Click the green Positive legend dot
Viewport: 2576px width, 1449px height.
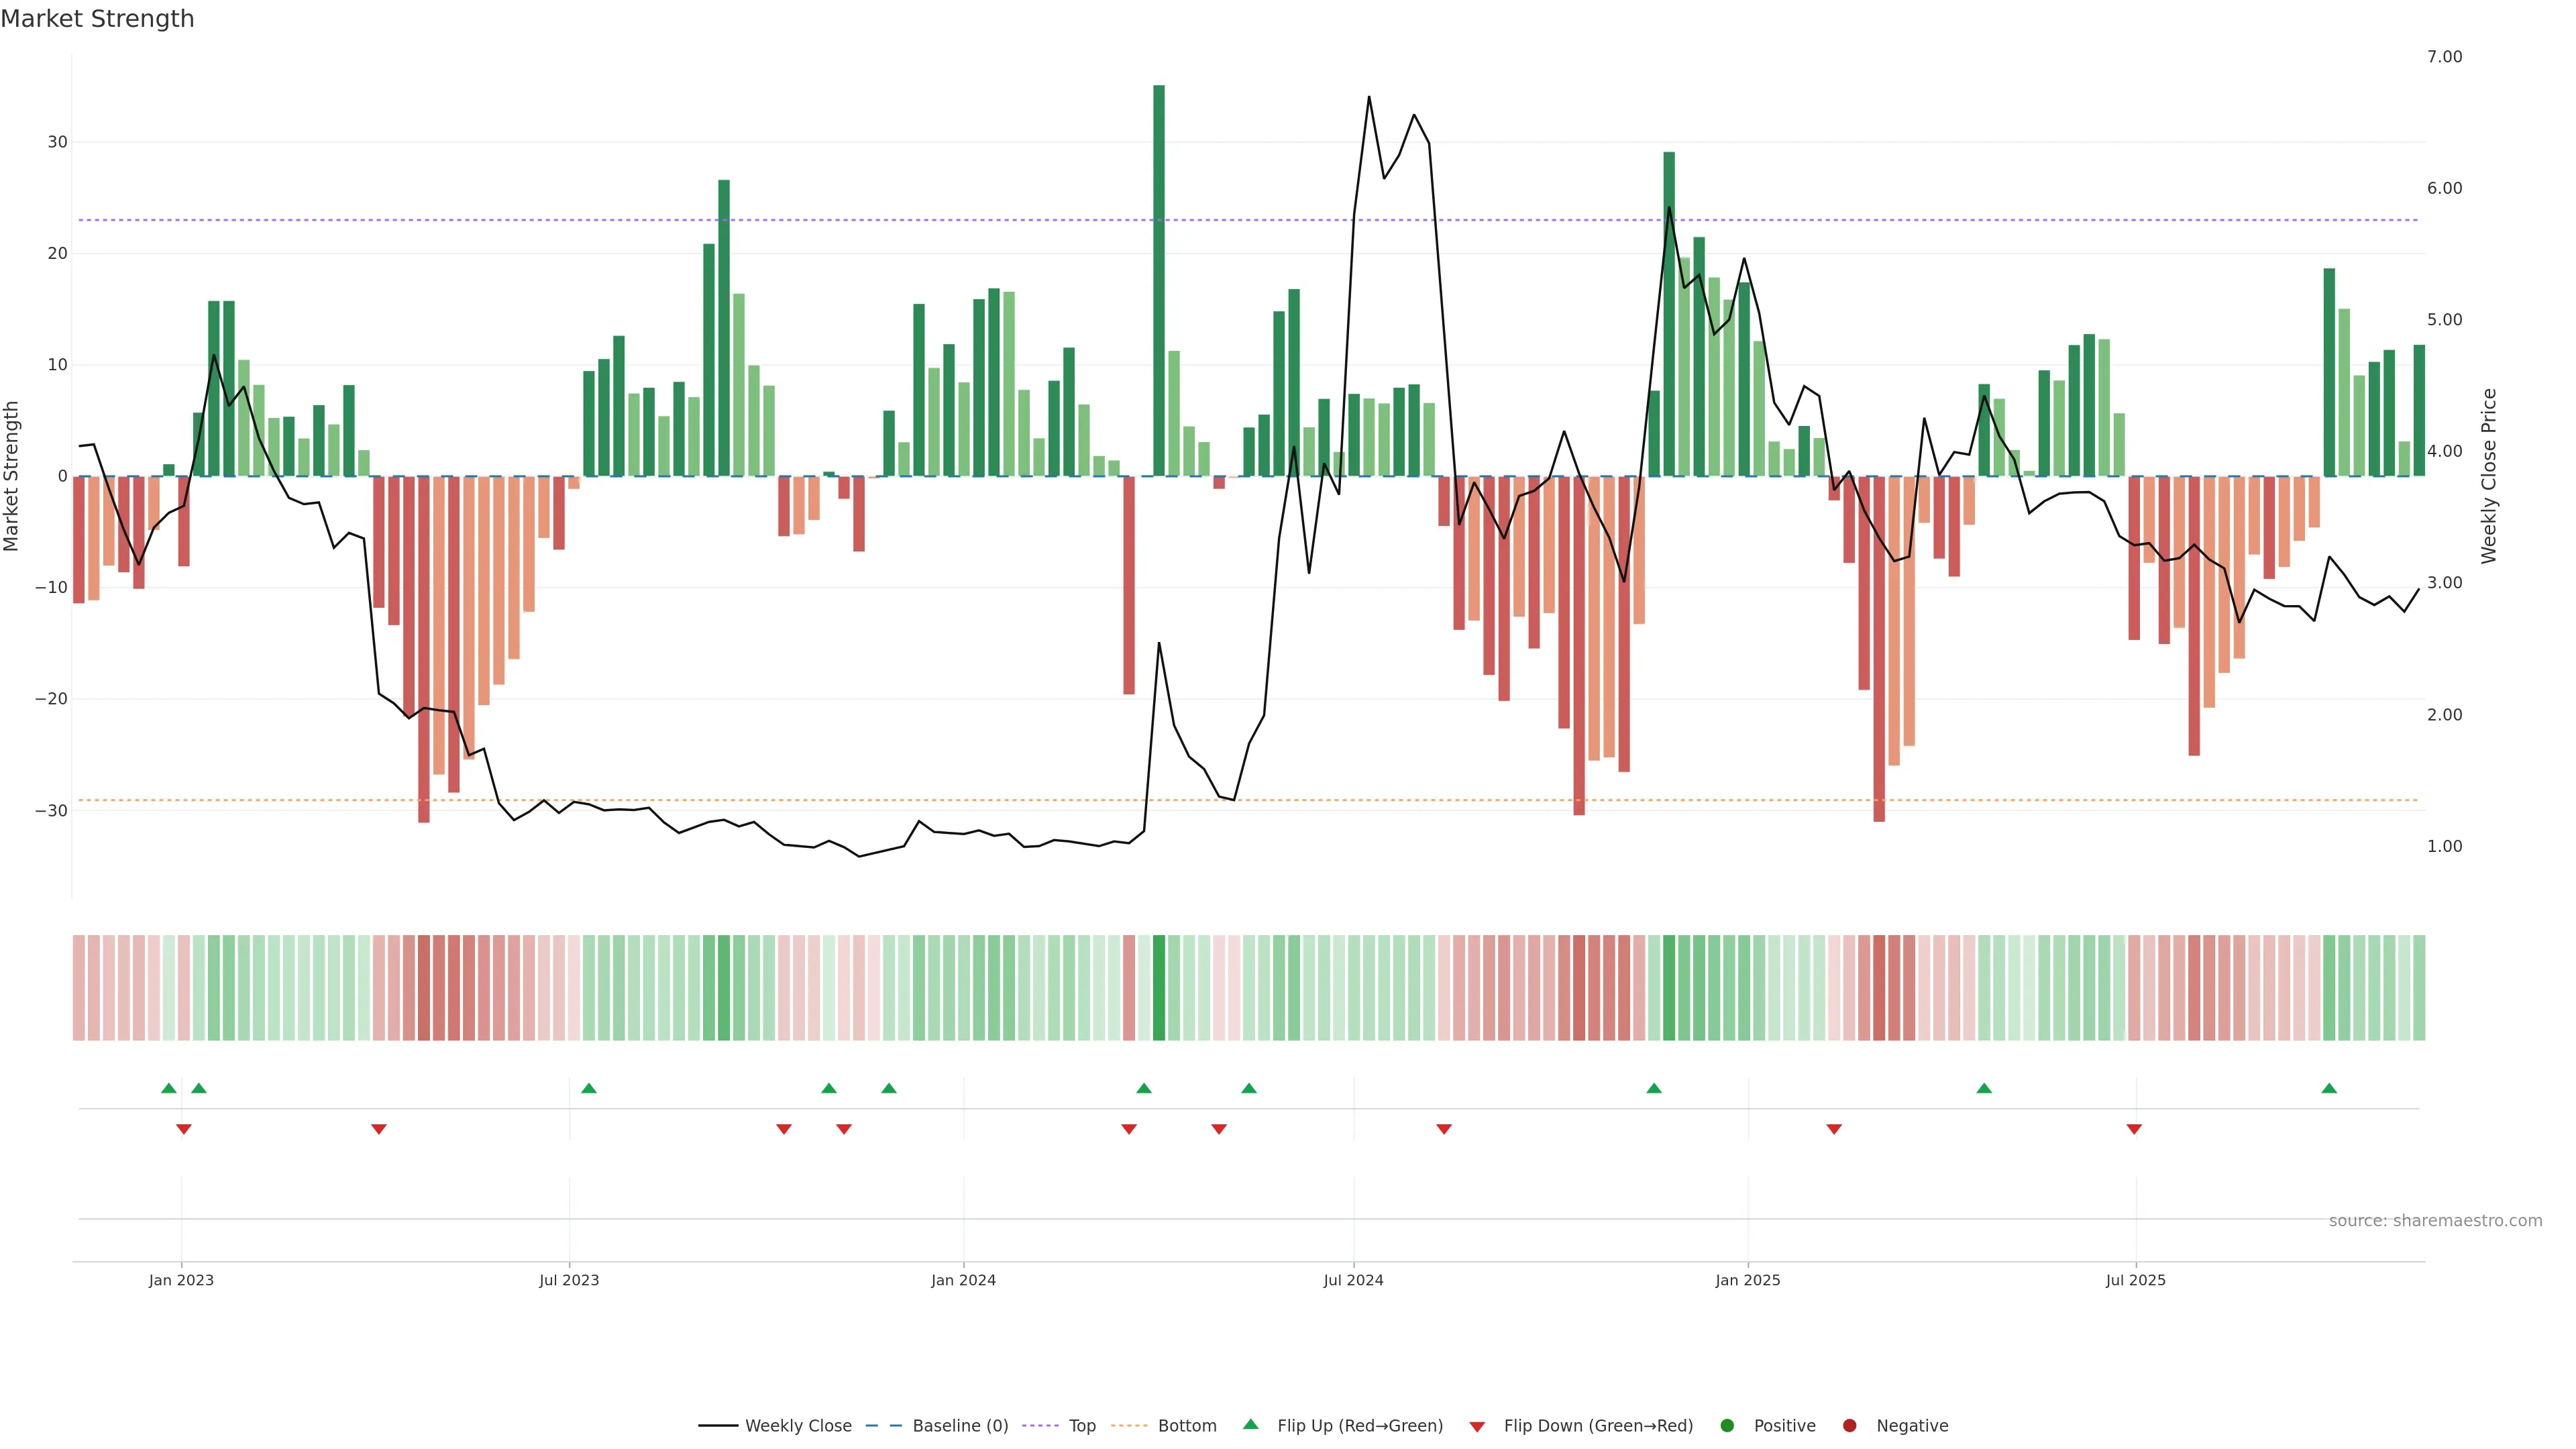pos(1727,1426)
